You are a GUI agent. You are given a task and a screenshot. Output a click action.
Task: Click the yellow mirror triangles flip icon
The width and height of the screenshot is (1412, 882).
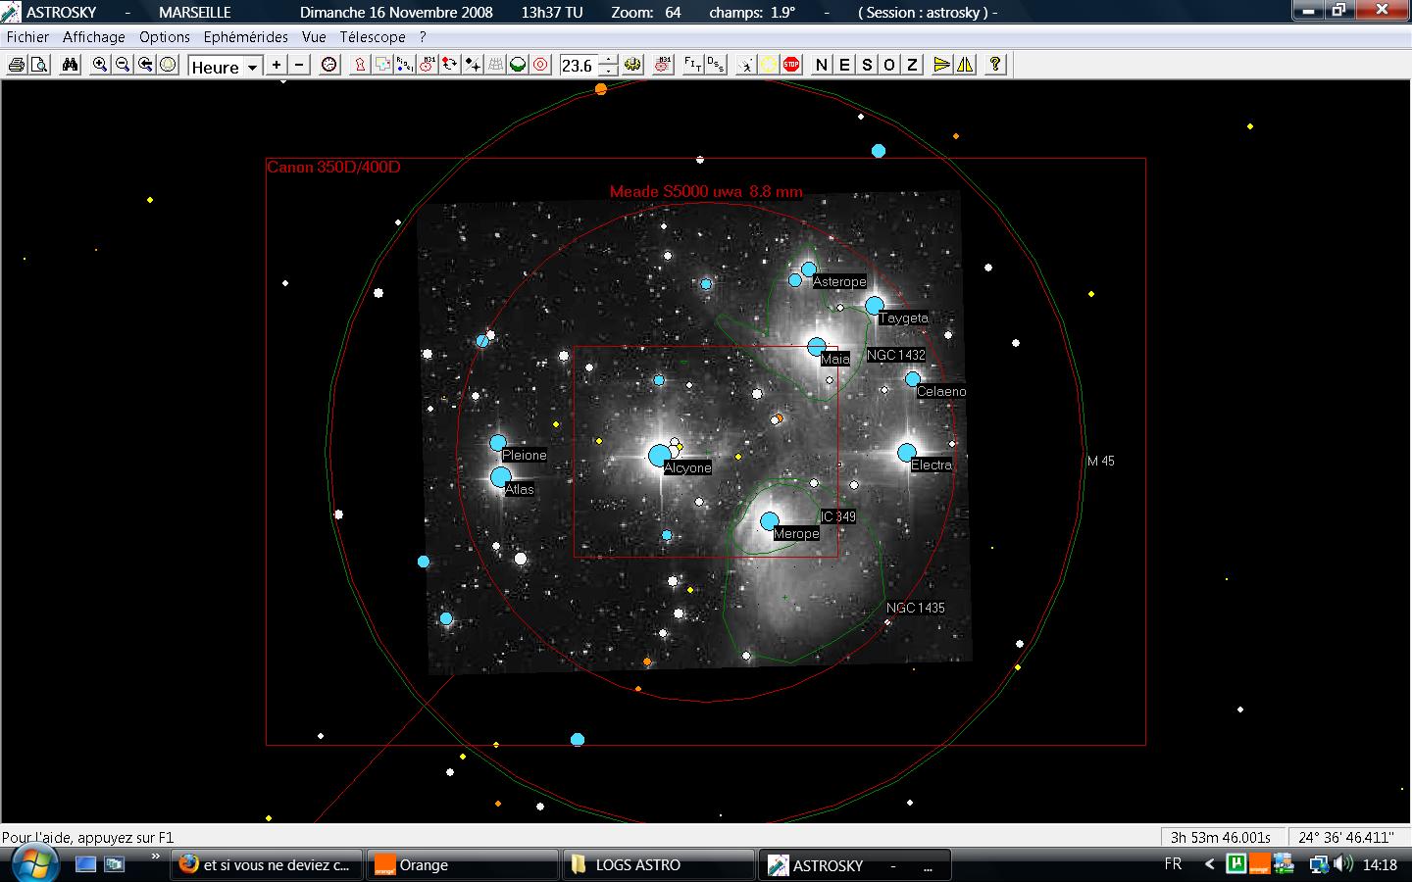pyautogui.click(x=965, y=65)
